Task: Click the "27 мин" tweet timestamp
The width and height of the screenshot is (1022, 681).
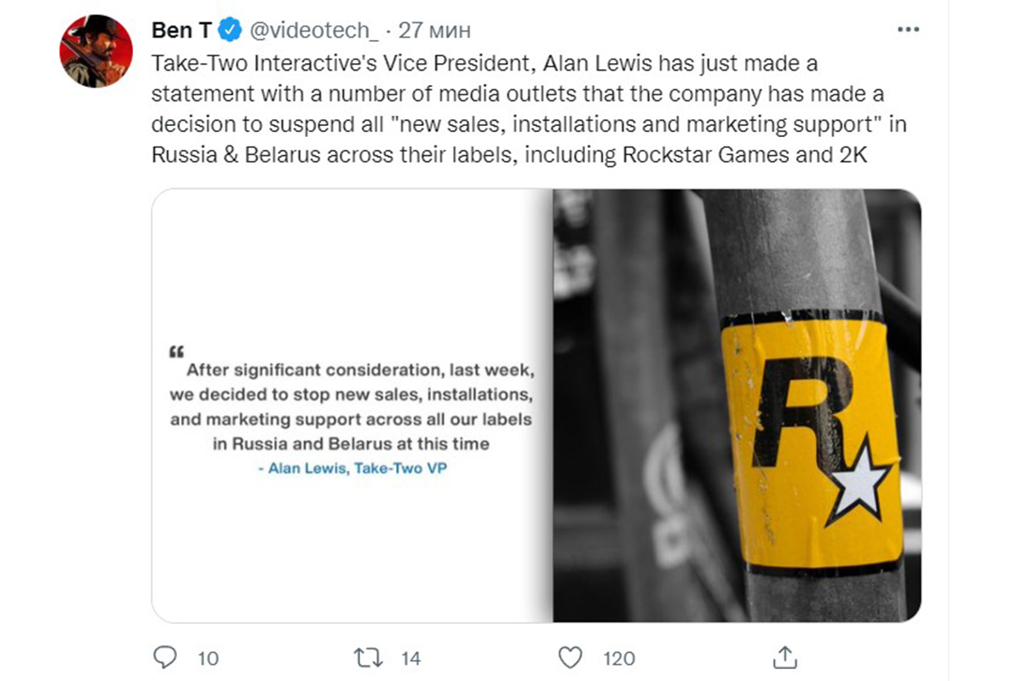Action: (x=434, y=31)
